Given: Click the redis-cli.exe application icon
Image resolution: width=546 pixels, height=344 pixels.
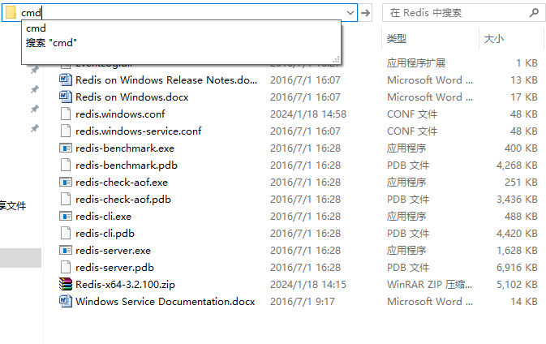Looking at the screenshot, I should click(x=66, y=217).
